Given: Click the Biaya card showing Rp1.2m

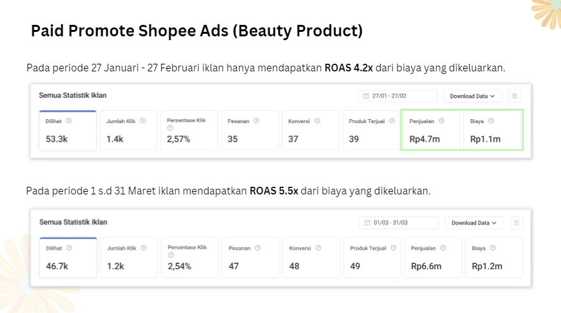Looking at the screenshot, I should [494, 258].
